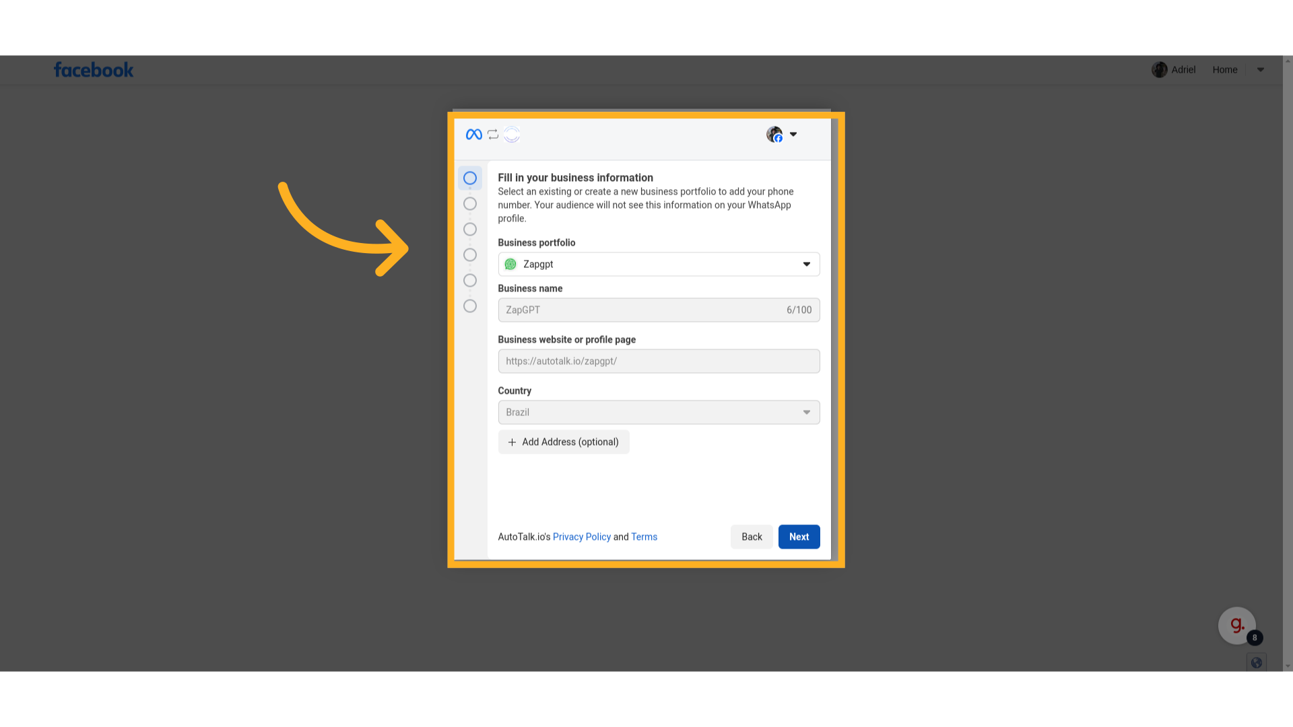
Task: Select the sixth step indicator circle
Action: [x=470, y=306]
